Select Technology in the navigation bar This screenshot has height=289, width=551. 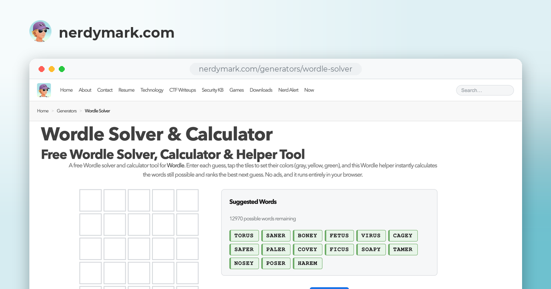coord(152,90)
